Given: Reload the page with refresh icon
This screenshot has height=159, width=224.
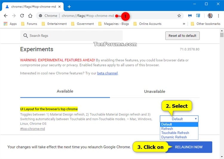Looking at the screenshot, I should click(22, 15).
